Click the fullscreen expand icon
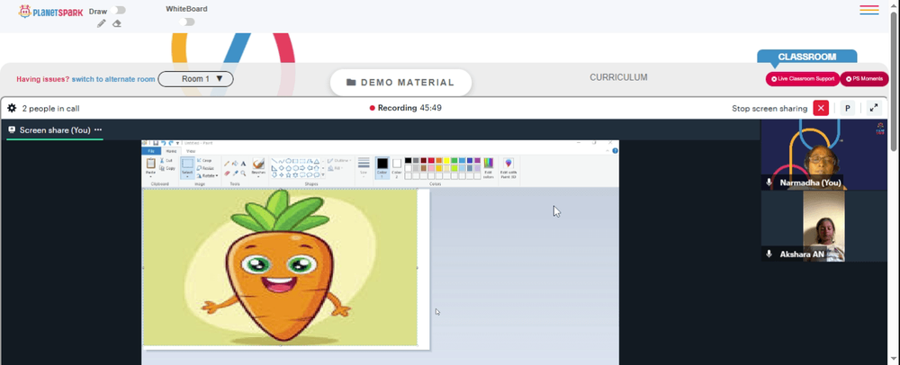Viewport: 900px width, 365px height. 874,108
